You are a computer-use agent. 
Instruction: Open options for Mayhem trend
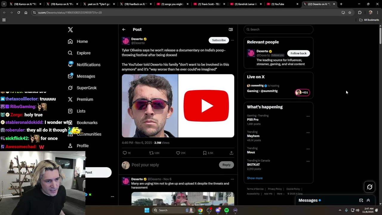click(x=308, y=133)
